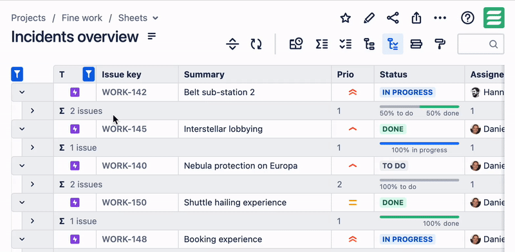Click the row height layout icon
The height and width of the screenshot is (252, 515).
(x=417, y=44)
